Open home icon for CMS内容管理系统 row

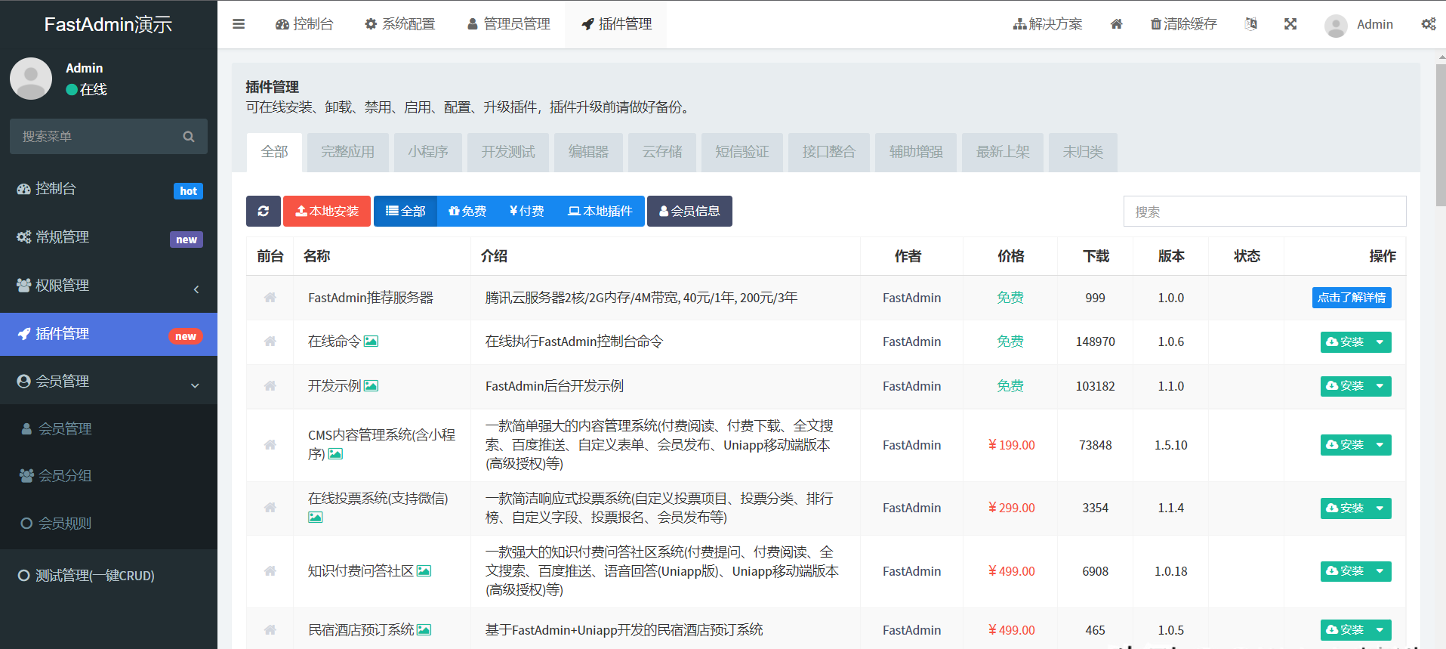click(270, 445)
